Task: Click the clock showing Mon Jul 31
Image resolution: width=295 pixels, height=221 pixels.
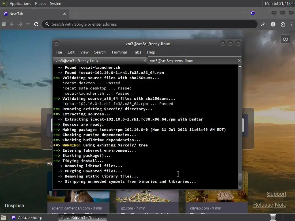Action: 279,3
